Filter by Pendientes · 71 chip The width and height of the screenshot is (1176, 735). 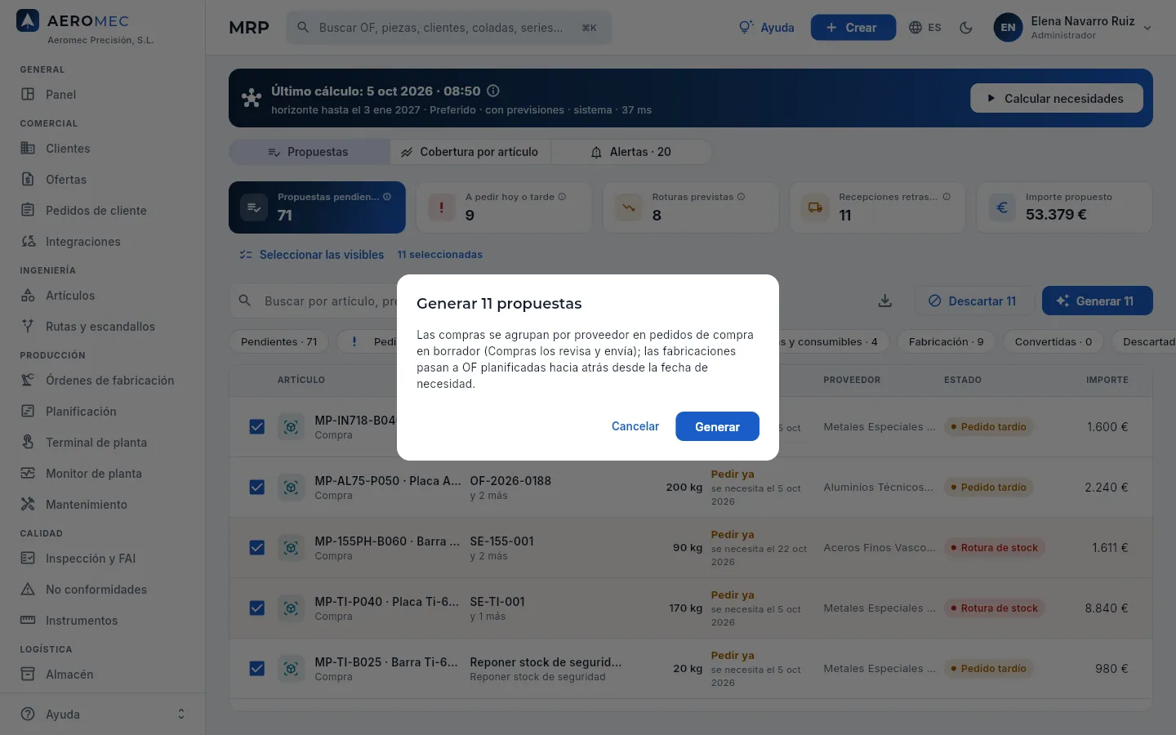(x=279, y=342)
